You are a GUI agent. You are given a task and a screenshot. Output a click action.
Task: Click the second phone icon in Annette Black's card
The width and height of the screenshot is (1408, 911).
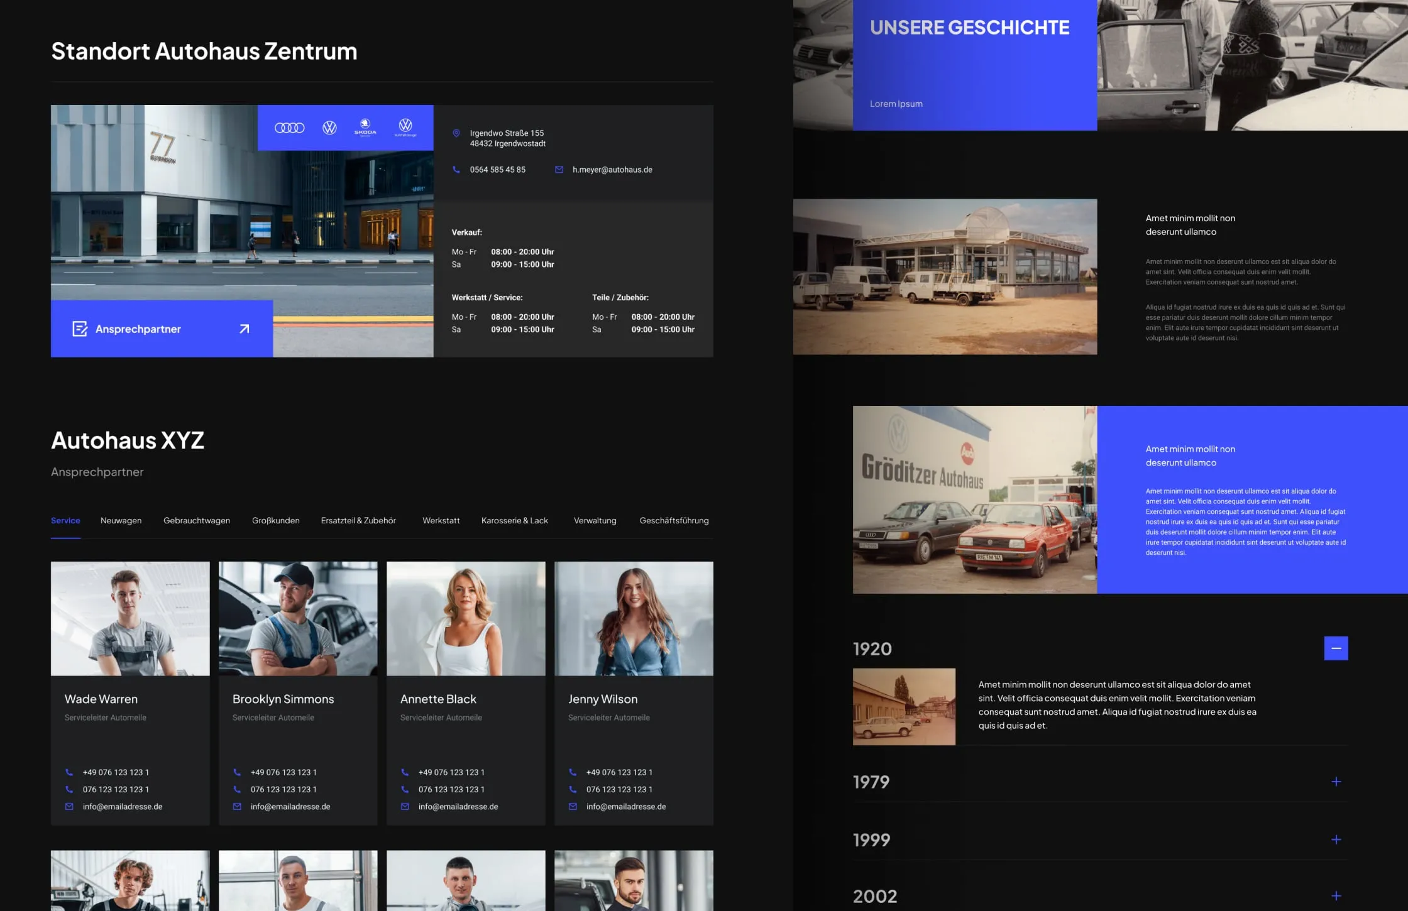[405, 789]
